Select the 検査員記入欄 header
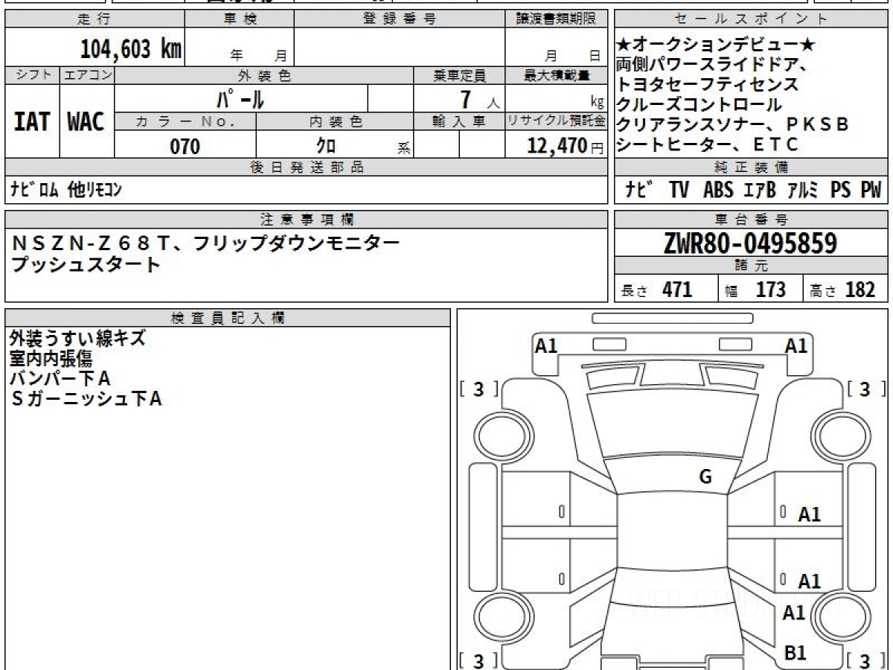This screenshot has width=893, height=670. [x=228, y=317]
